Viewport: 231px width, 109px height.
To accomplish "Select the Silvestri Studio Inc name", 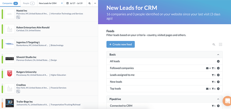I will [x=26, y=57].
